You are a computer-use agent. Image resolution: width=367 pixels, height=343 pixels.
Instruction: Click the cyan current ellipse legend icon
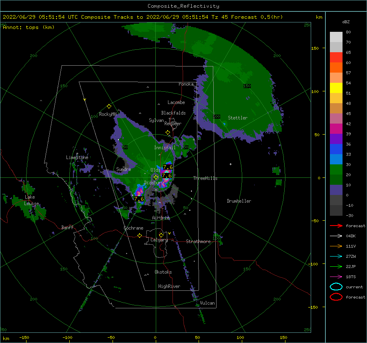[336, 287]
